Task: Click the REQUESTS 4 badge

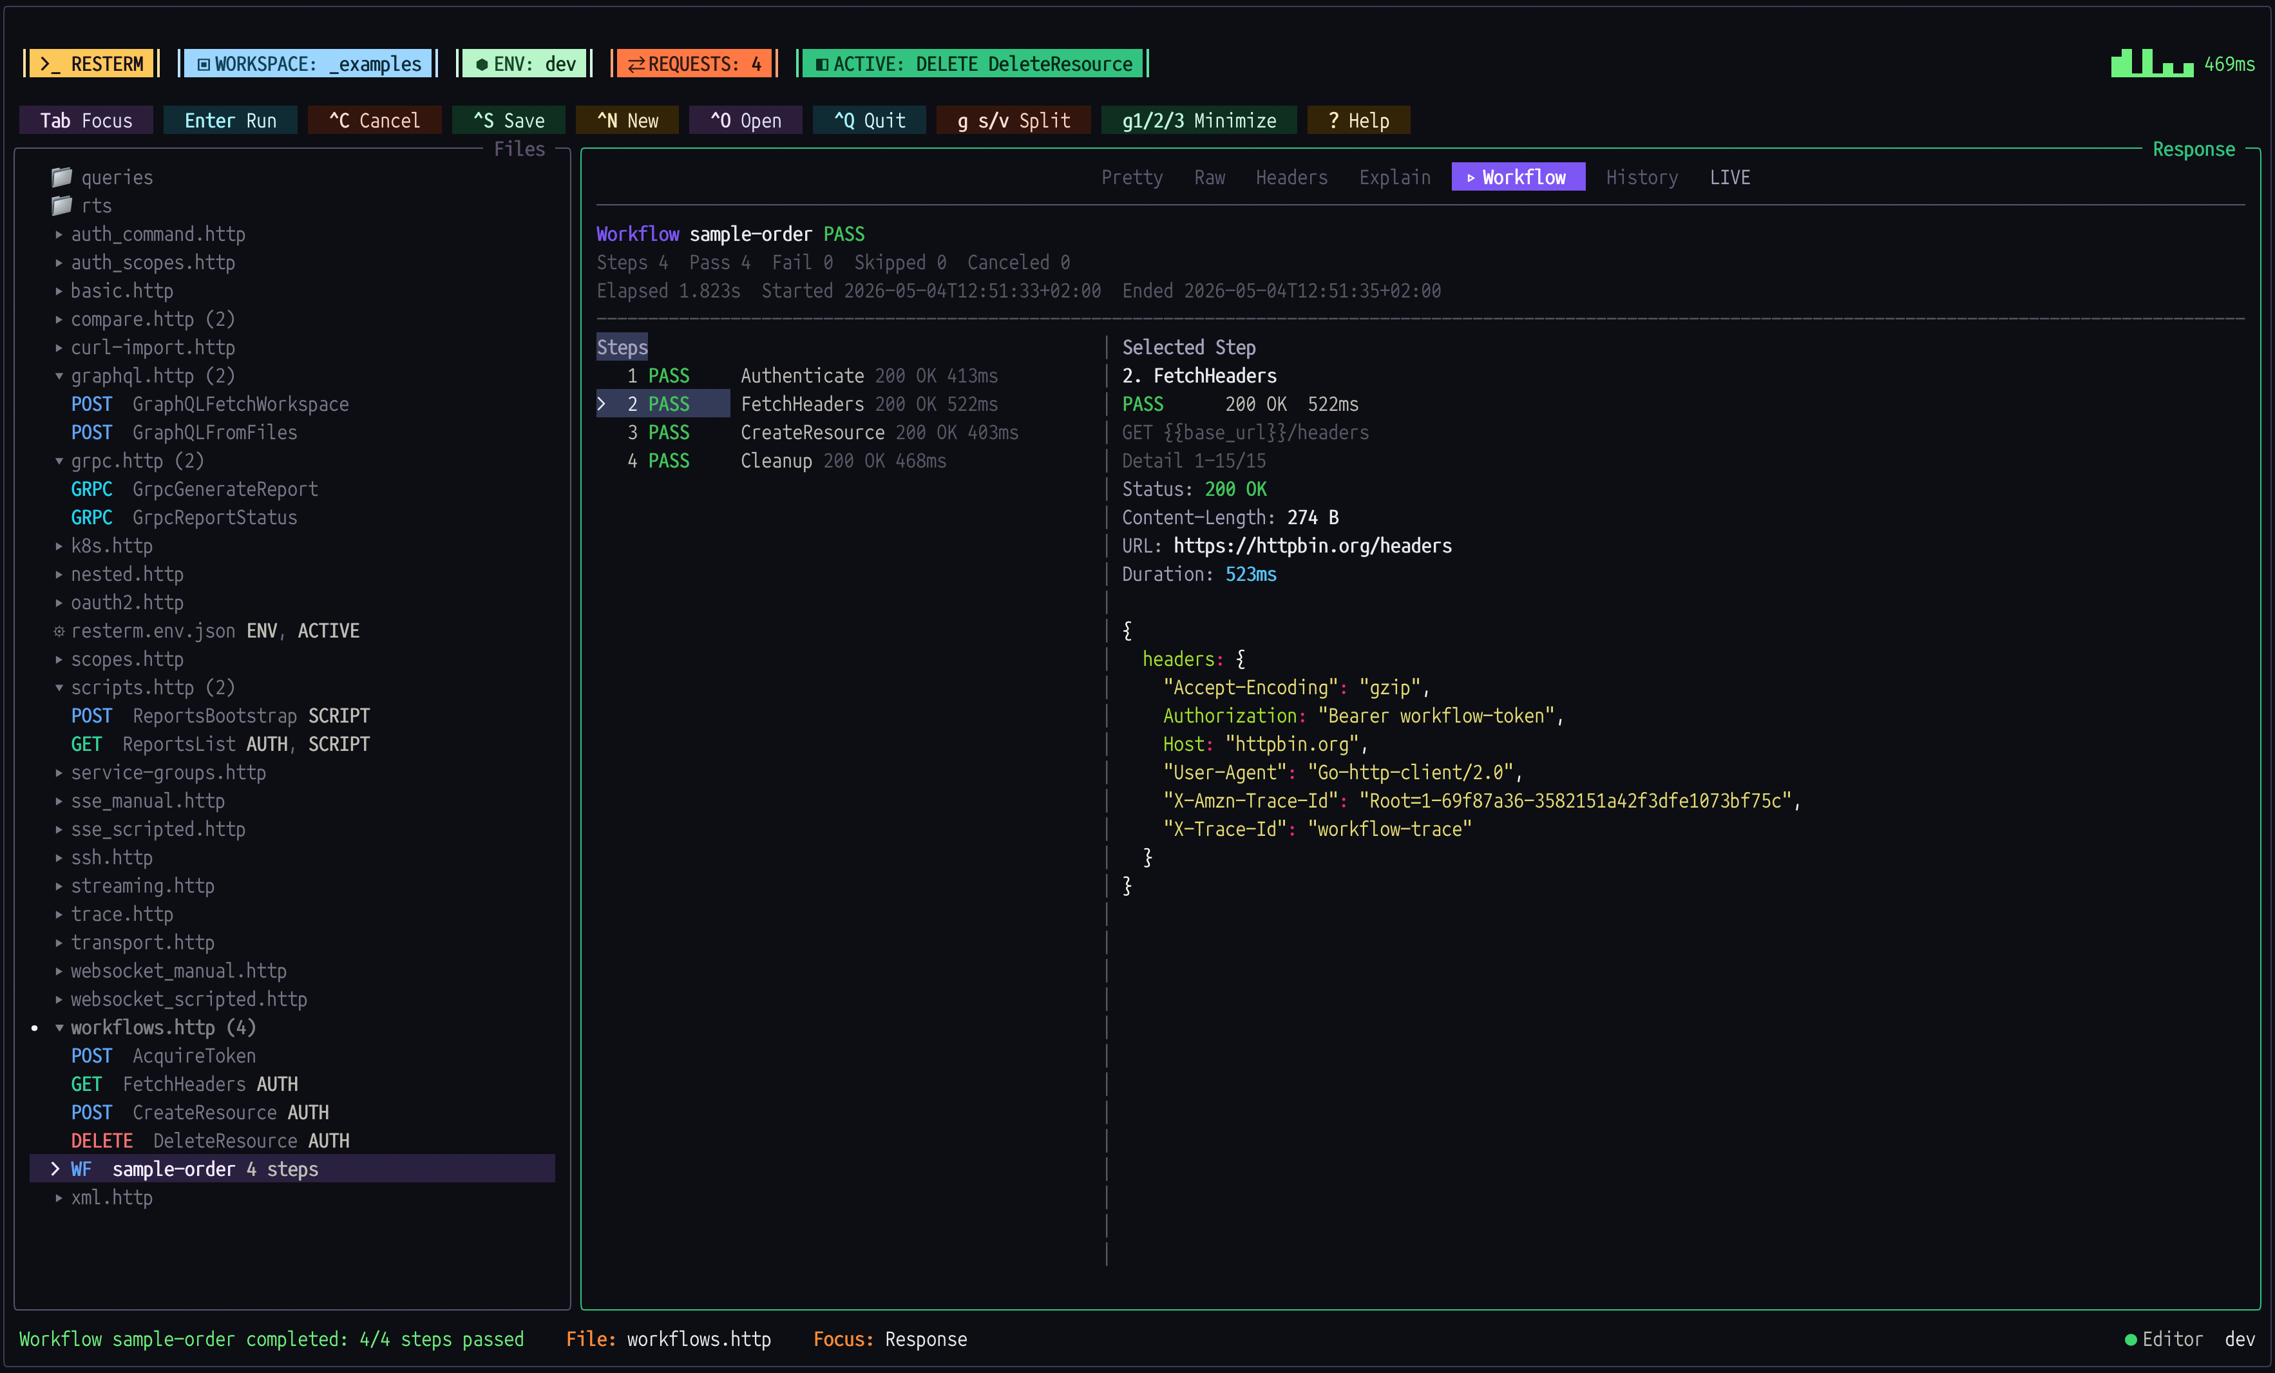Action: tap(694, 64)
